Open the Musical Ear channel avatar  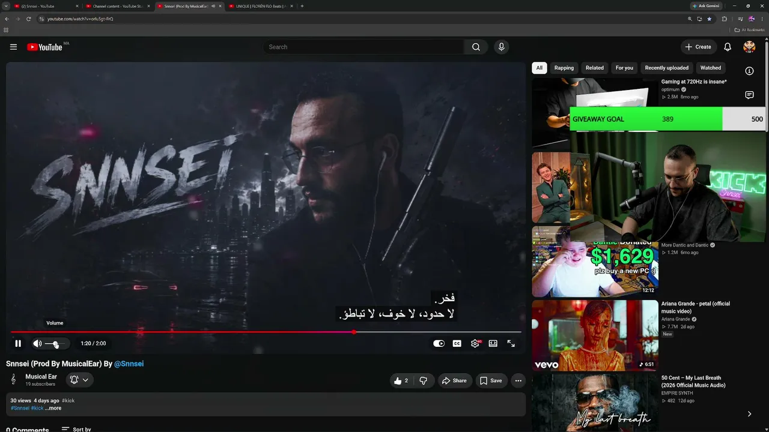click(x=13, y=379)
